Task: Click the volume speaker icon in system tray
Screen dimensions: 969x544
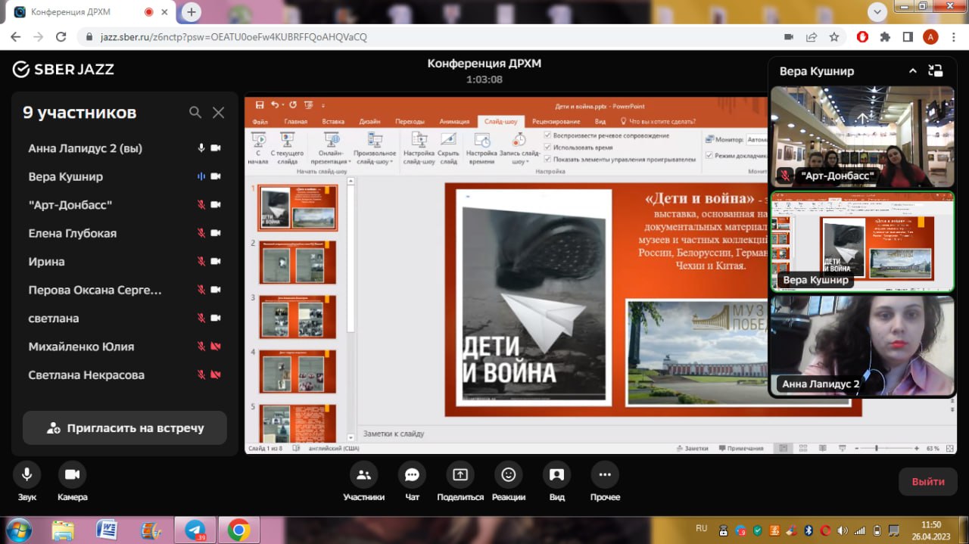Action: pos(843,530)
